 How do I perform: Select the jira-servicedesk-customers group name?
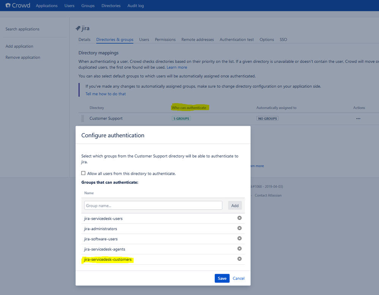(108, 259)
